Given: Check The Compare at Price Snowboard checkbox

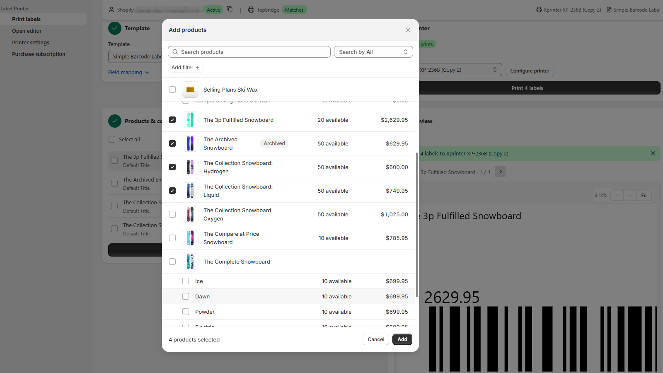Looking at the screenshot, I should (x=172, y=238).
